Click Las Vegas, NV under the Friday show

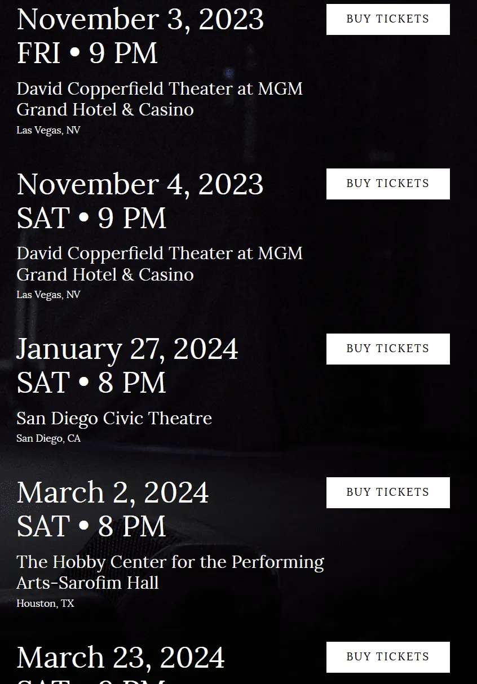48,130
